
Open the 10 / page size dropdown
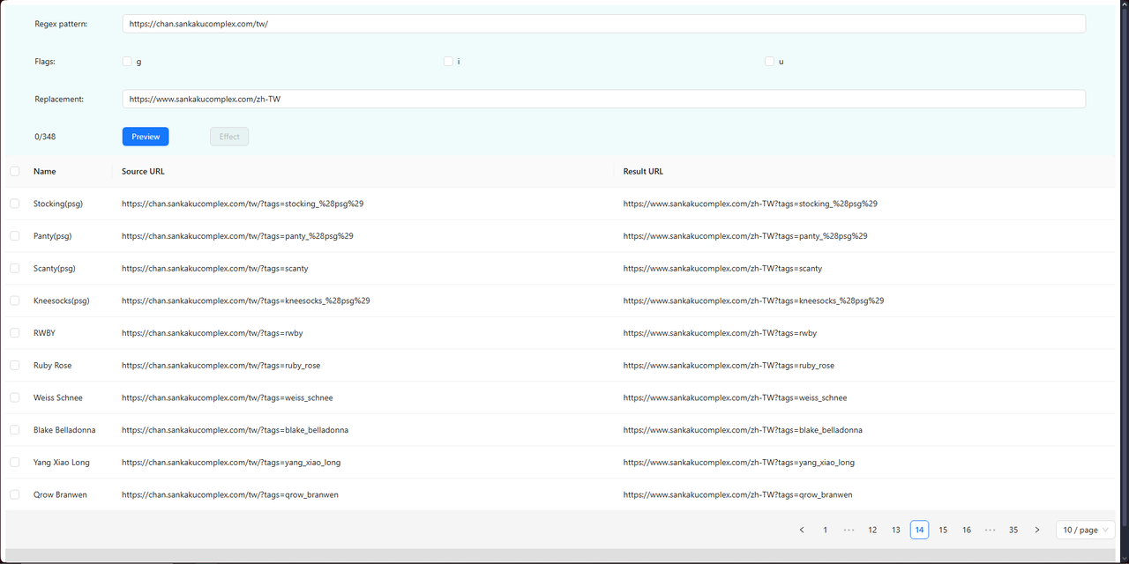pyautogui.click(x=1086, y=530)
